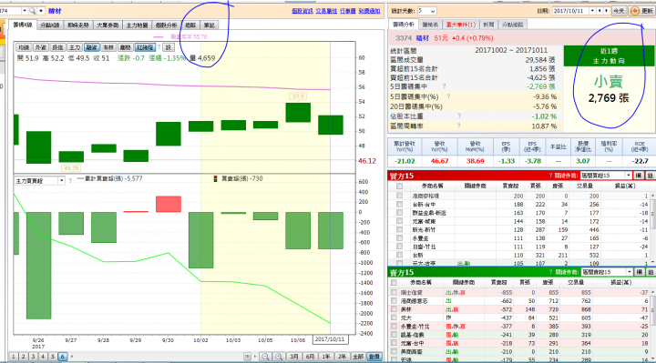Open the 個股分析 tab

pos(166,25)
